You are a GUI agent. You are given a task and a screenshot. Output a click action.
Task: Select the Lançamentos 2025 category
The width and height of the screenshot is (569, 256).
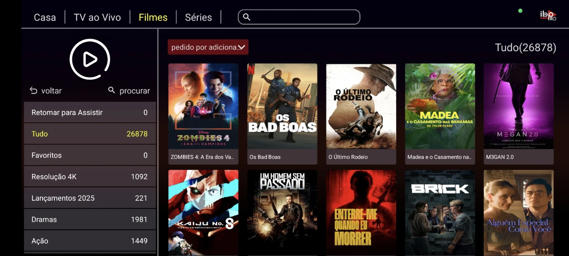tap(90, 198)
